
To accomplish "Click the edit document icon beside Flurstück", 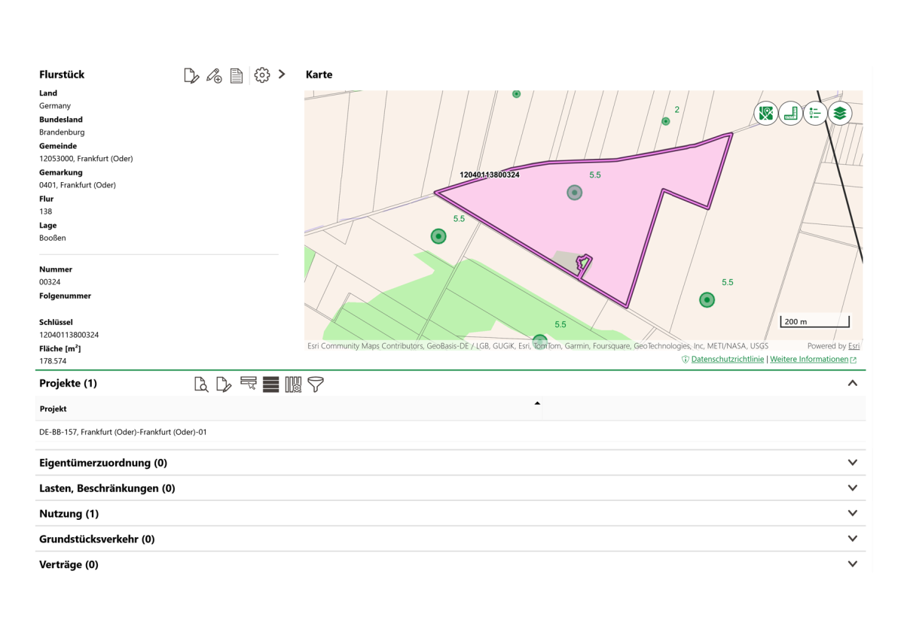I will point(191,75).
